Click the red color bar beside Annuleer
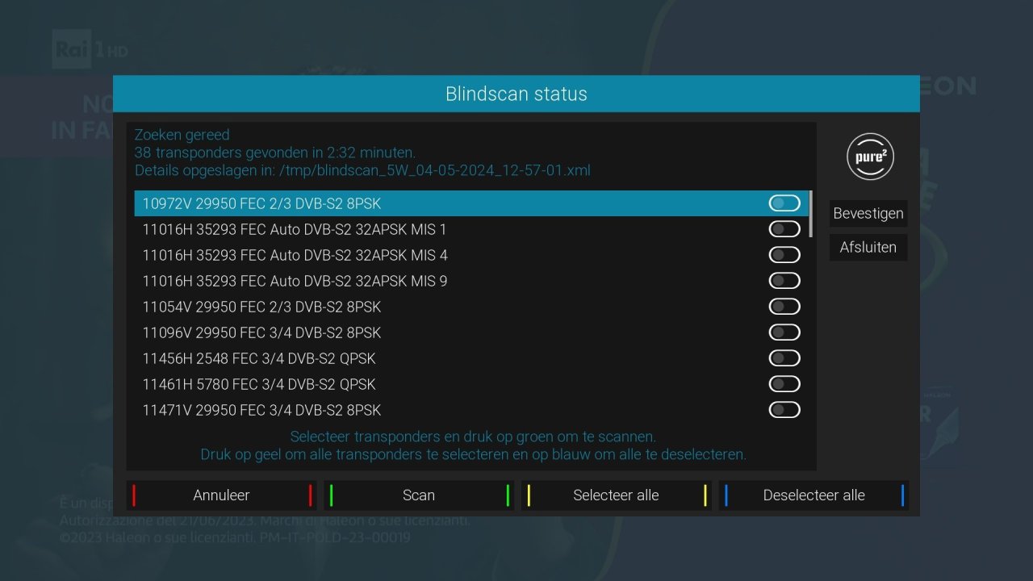 [133, 495]
